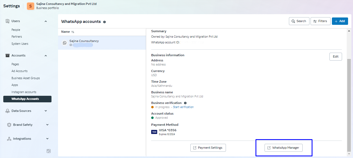353x158 pixels.
Task: Collapse the Accounts section chevron
Action: tap(46, 56)
